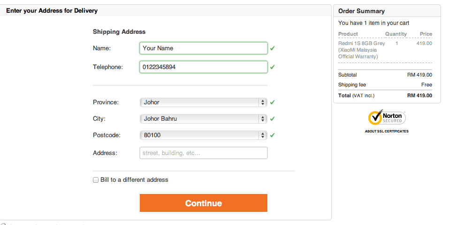This screenshot has width=456, height=225.
Task: Click the 'Shipping Address' section title
Action: pos(119,32)
